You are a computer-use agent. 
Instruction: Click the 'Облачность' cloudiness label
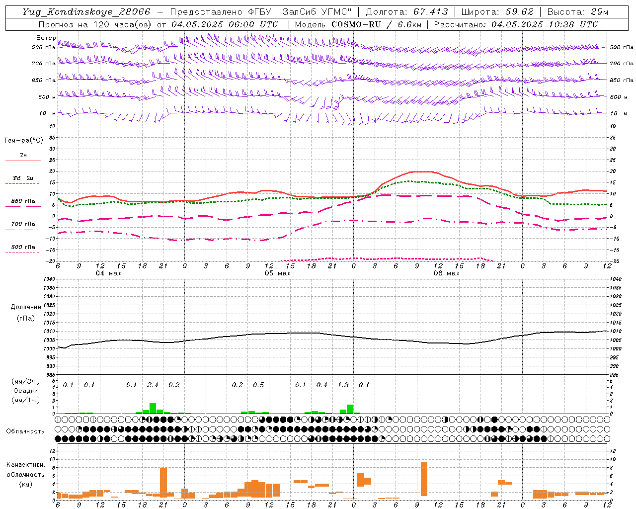(25, 431)
